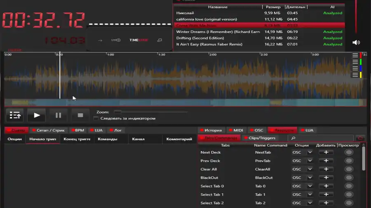Click the plus button for Next Deck
Viewport: 371px width, 208px height.
click(x=326, y=153)
